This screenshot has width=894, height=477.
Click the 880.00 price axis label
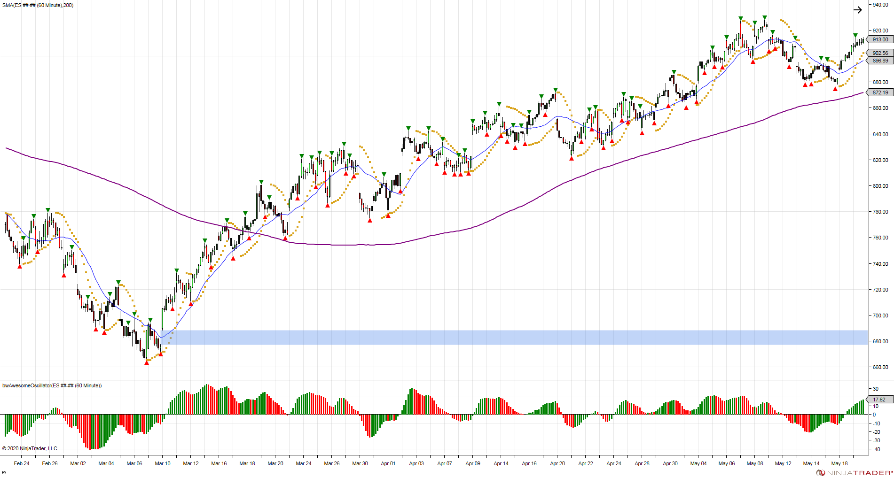click(x=880, y=82)
